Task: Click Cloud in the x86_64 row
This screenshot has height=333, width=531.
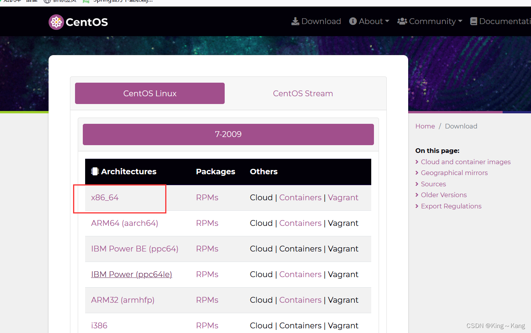Action: pyautogui.click(x=261, y=198)
